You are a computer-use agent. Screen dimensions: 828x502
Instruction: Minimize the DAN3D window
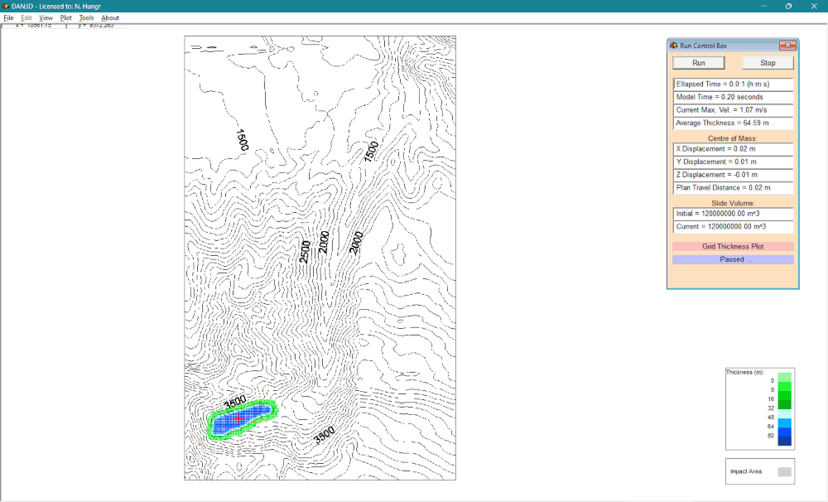click(763, 6)
